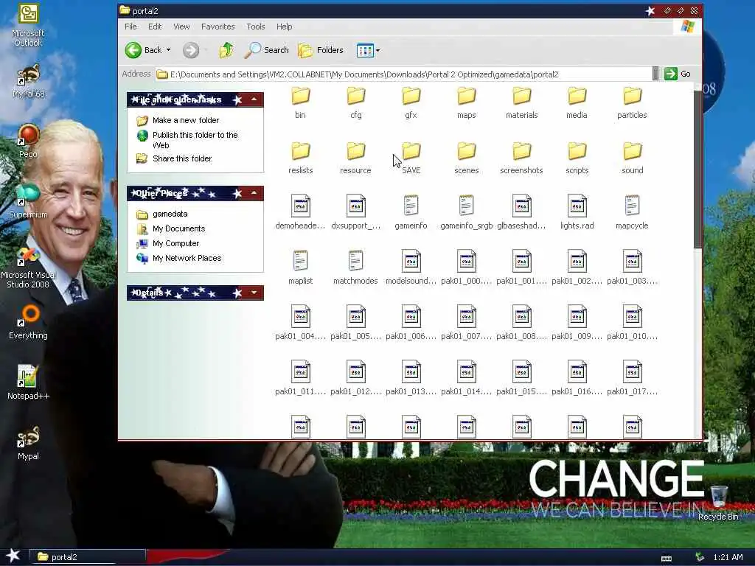Select the pak01_000 file icon

click(467, 261)
